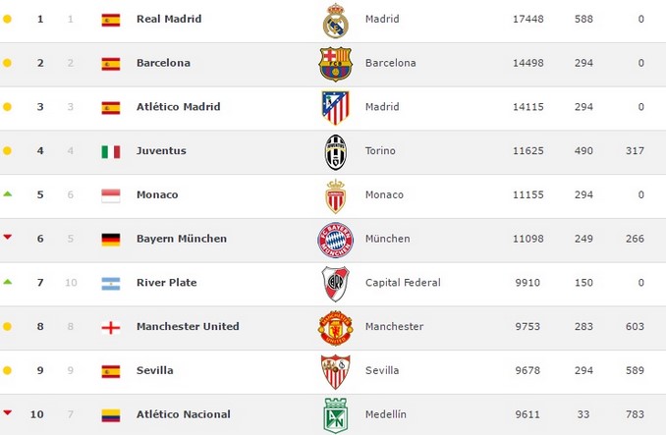Click the Real Madrid club crest
This screenshot has height=435, width=666.
[x=336, y=21]
